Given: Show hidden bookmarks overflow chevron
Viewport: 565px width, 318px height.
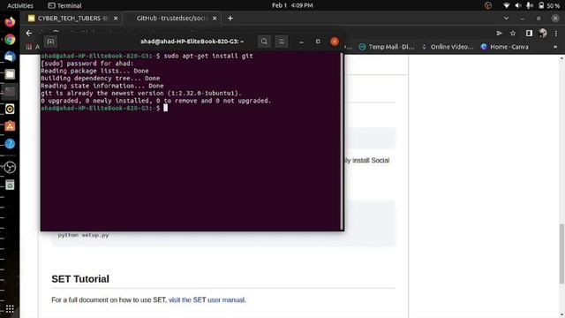Looking at the screenshot, I should pos(555,47).
